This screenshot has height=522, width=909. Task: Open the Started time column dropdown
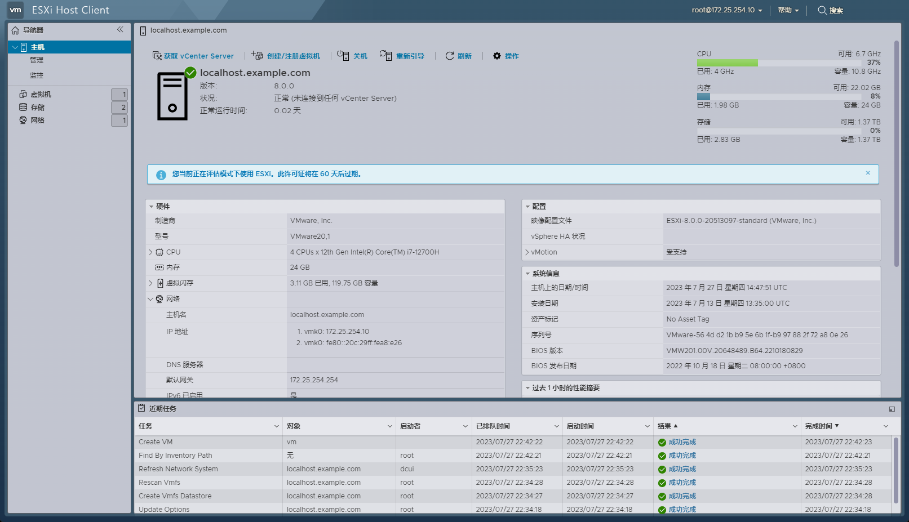(x=648, y=426)
